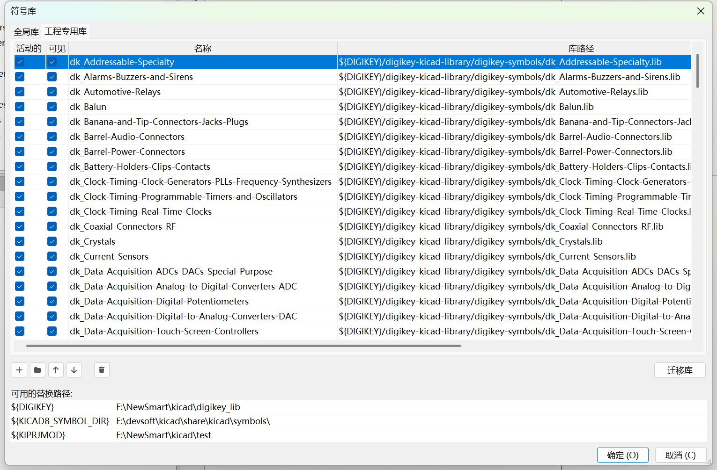This screenshot has height=470, width=717.
Task: Select the dk_Balun name cell
Action: [203, 107]
